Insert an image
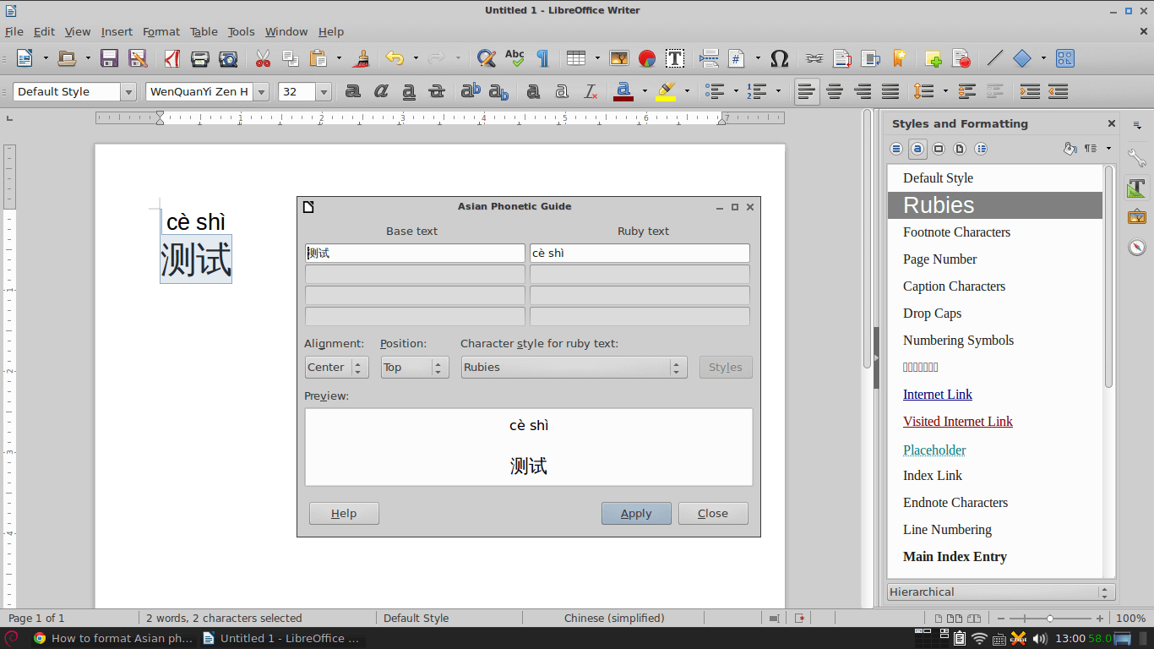This screenshot has height=649, width=1154. [x=619, y=58]
